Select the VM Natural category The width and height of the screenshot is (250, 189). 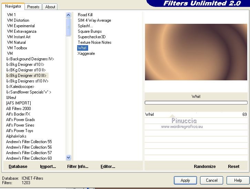coord(16,42)
